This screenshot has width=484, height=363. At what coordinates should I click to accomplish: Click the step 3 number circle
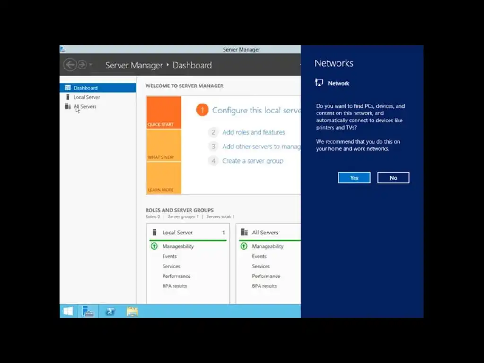[213, 147]
